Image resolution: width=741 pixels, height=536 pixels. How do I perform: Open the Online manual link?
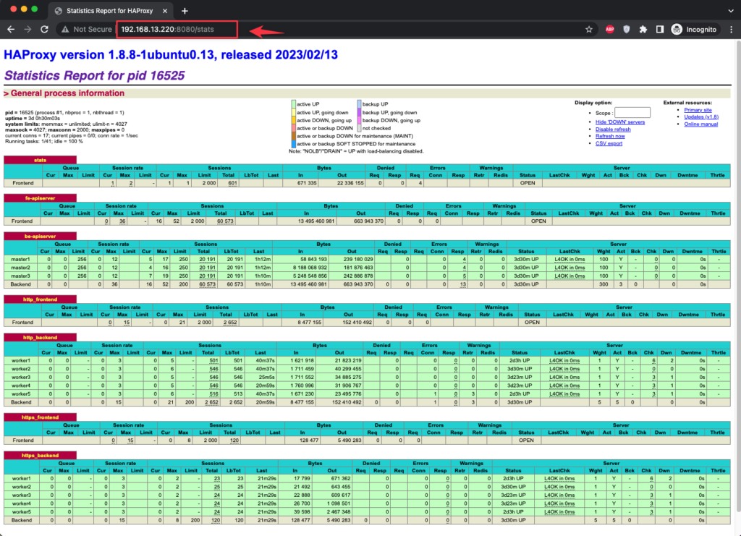point(700,124)
